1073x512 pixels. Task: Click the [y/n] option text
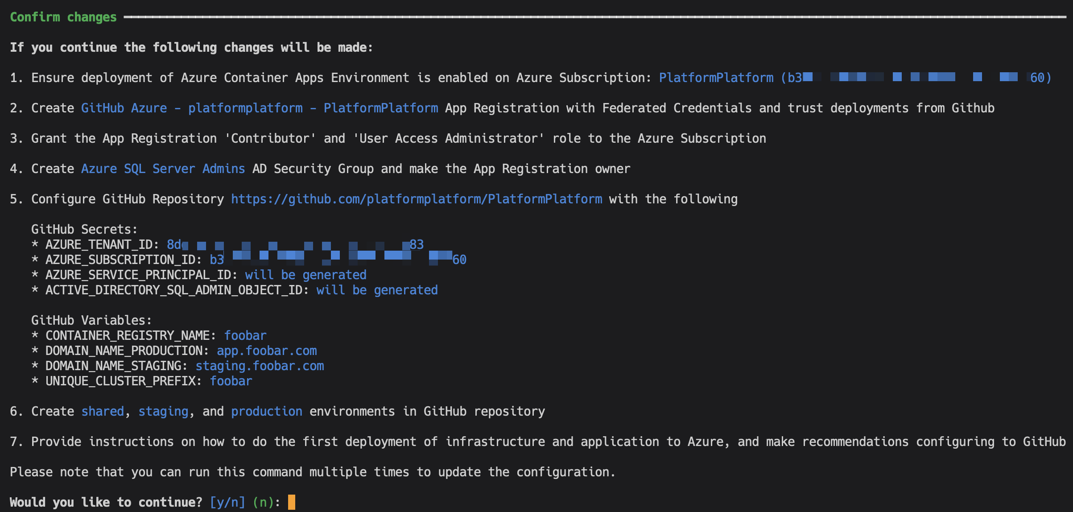coord(227,502)
